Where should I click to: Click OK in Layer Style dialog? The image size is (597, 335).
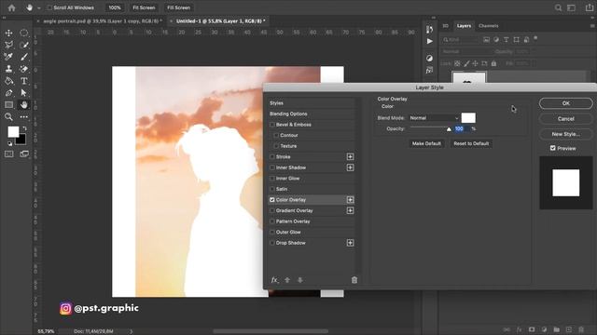pyautogui.click(x=566, y=103)
